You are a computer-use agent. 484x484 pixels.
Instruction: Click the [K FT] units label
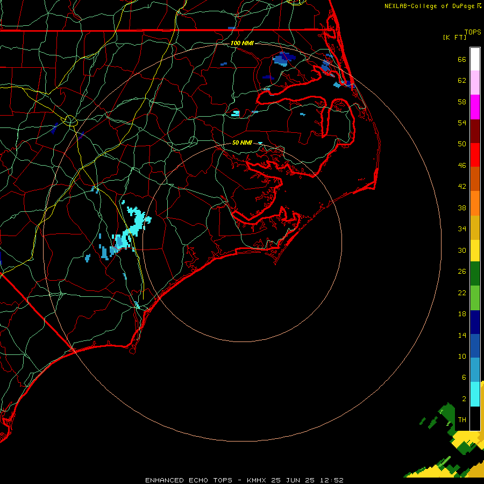click(454, 37)
